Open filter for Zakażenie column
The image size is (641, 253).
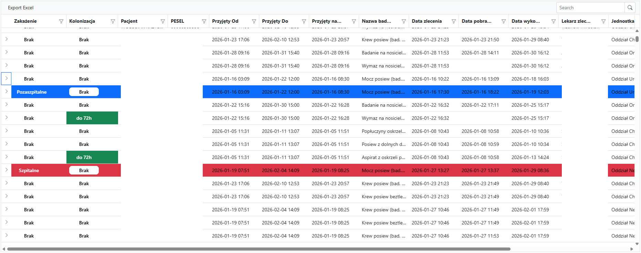click(x=61, y=21)
